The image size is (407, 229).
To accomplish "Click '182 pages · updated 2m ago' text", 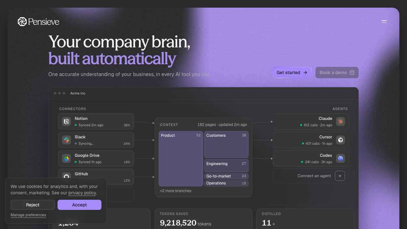I will (222, 125).
